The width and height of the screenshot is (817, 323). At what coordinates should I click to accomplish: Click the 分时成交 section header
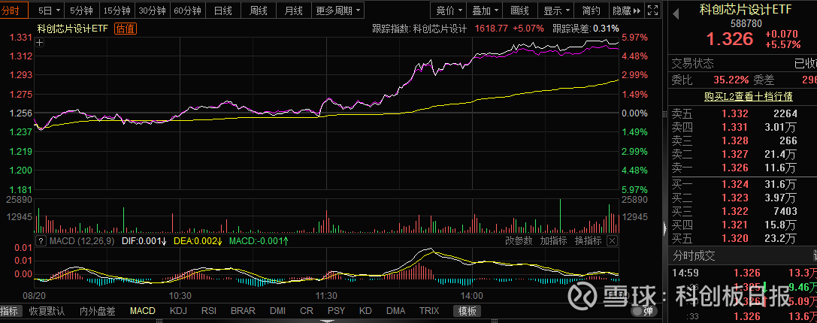click(x=694, y=256)
